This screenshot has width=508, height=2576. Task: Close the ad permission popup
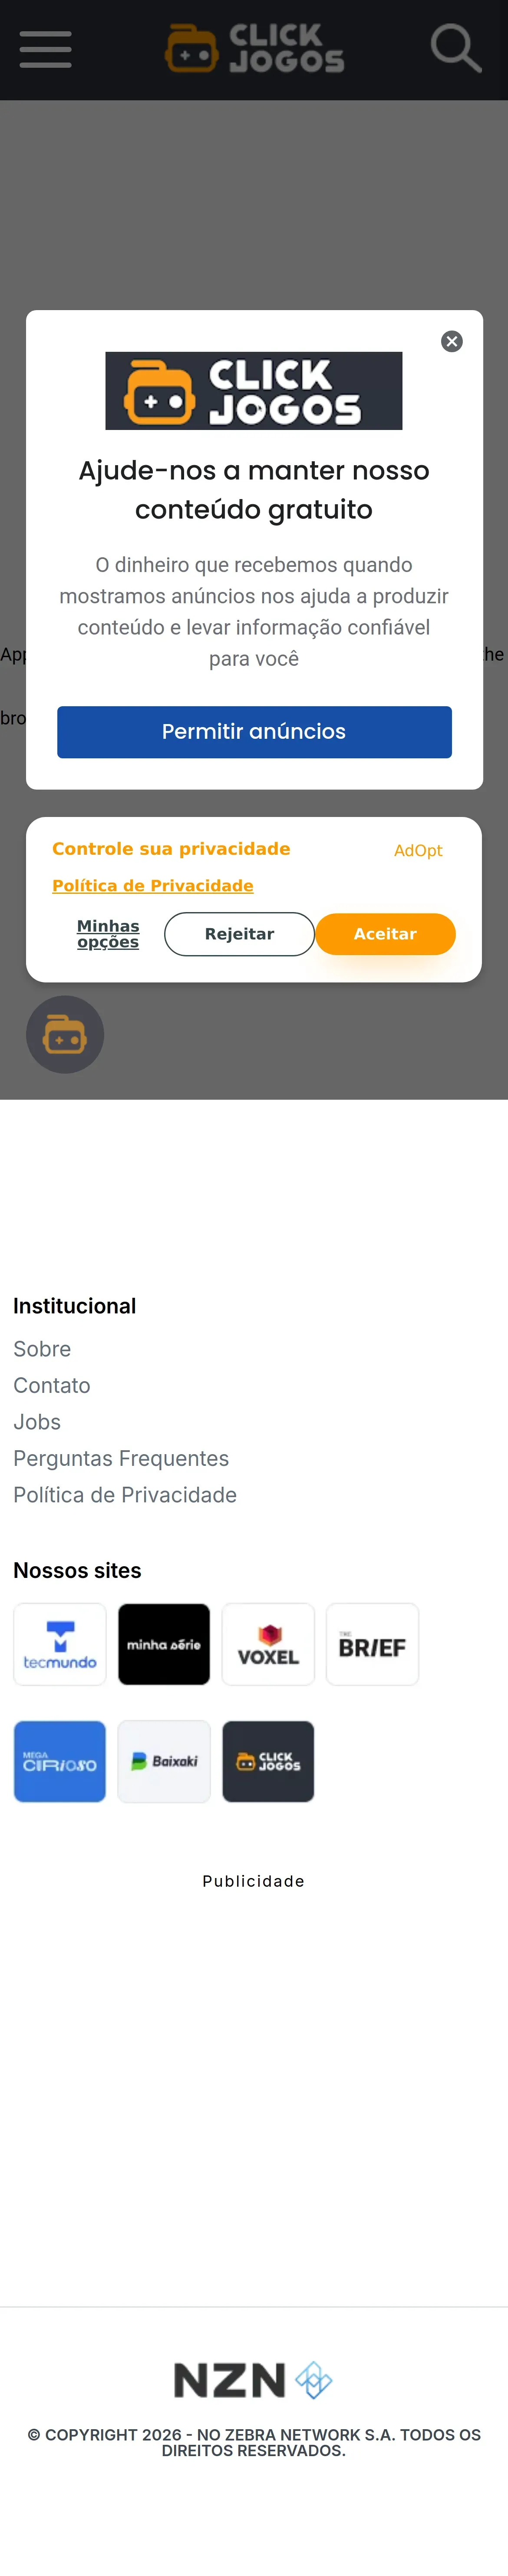coord(452,342)
